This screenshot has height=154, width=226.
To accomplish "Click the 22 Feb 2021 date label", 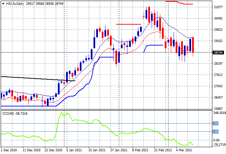I will tap(163, 150).
